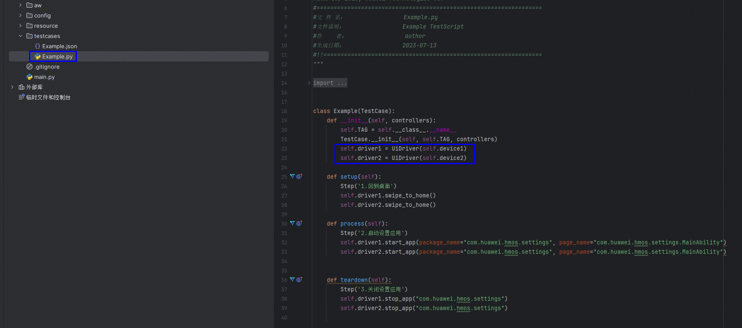Open main.py in the project tree
The width and height of the screenshot is (742, 328).
44,77
